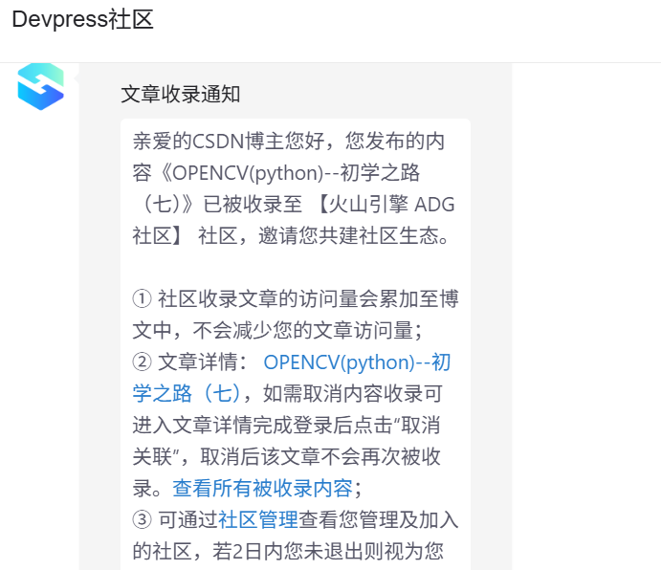
Task: Click the speech bubble pointer beside avatar
Action: (x=77, y=78)
